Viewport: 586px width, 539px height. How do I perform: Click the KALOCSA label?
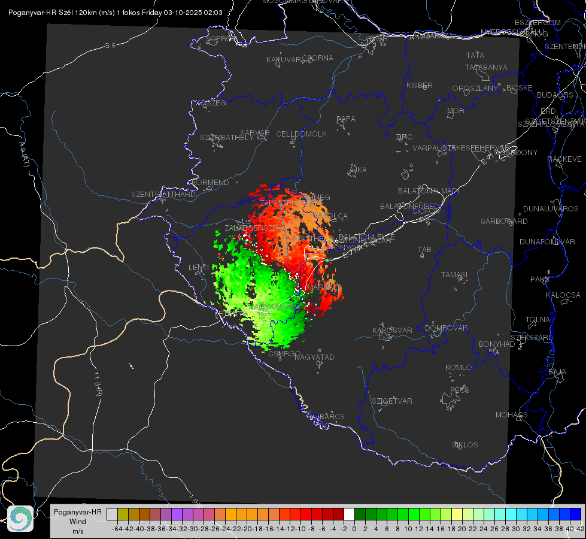(563, 295)
